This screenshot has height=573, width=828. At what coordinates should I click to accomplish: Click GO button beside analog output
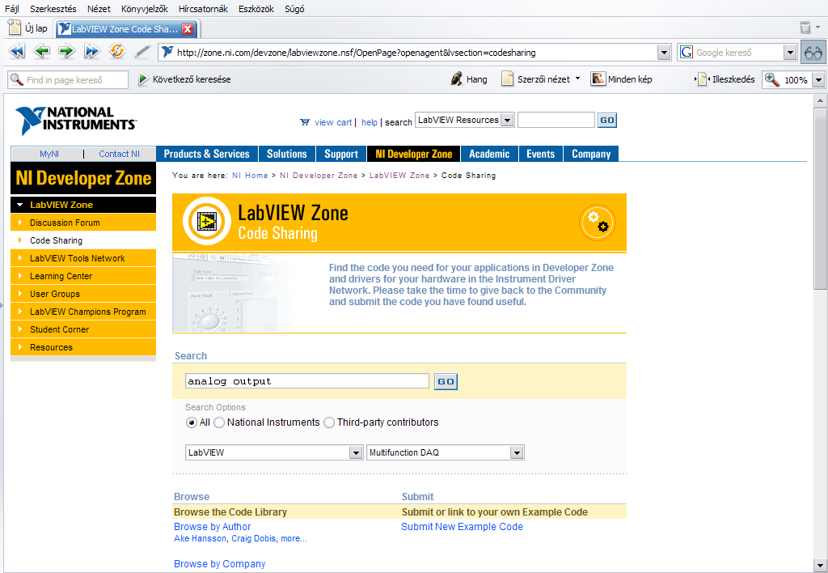coord(446,382)
